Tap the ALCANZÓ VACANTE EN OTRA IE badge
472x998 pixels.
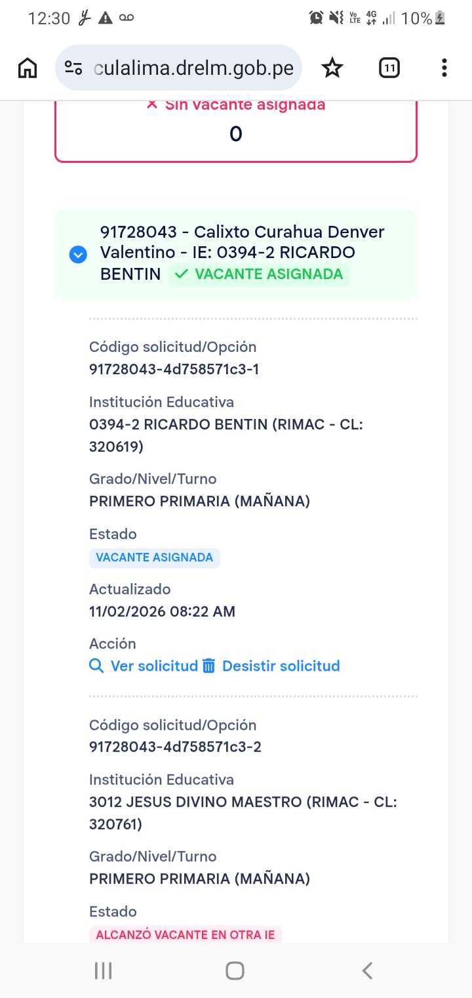tap(186, 935)
